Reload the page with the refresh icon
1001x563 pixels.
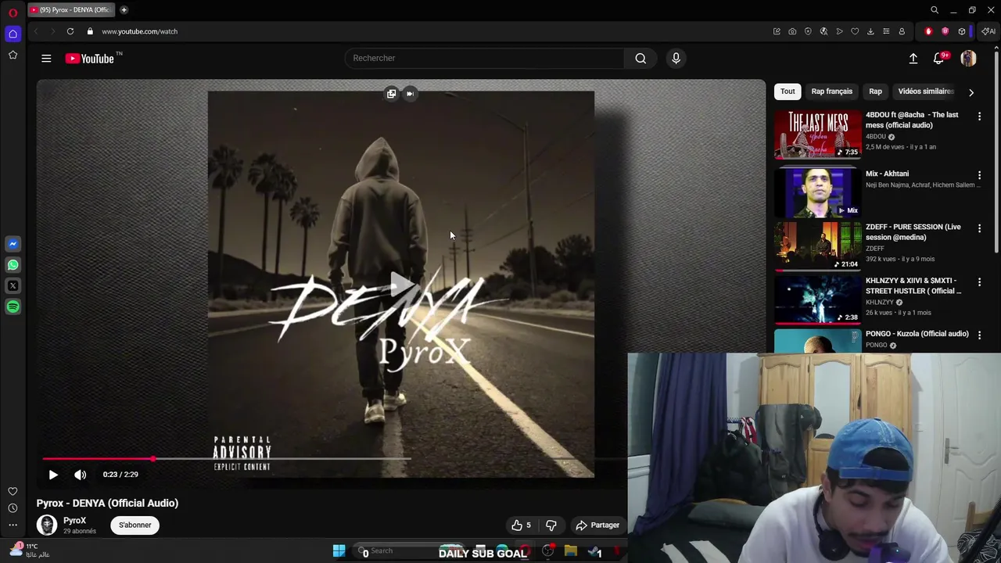tap(70, 31)
